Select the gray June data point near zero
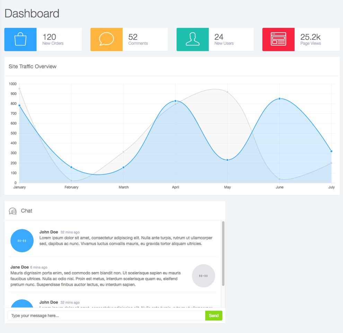This screenshot has height=333, width=343. tap(280, 179)
